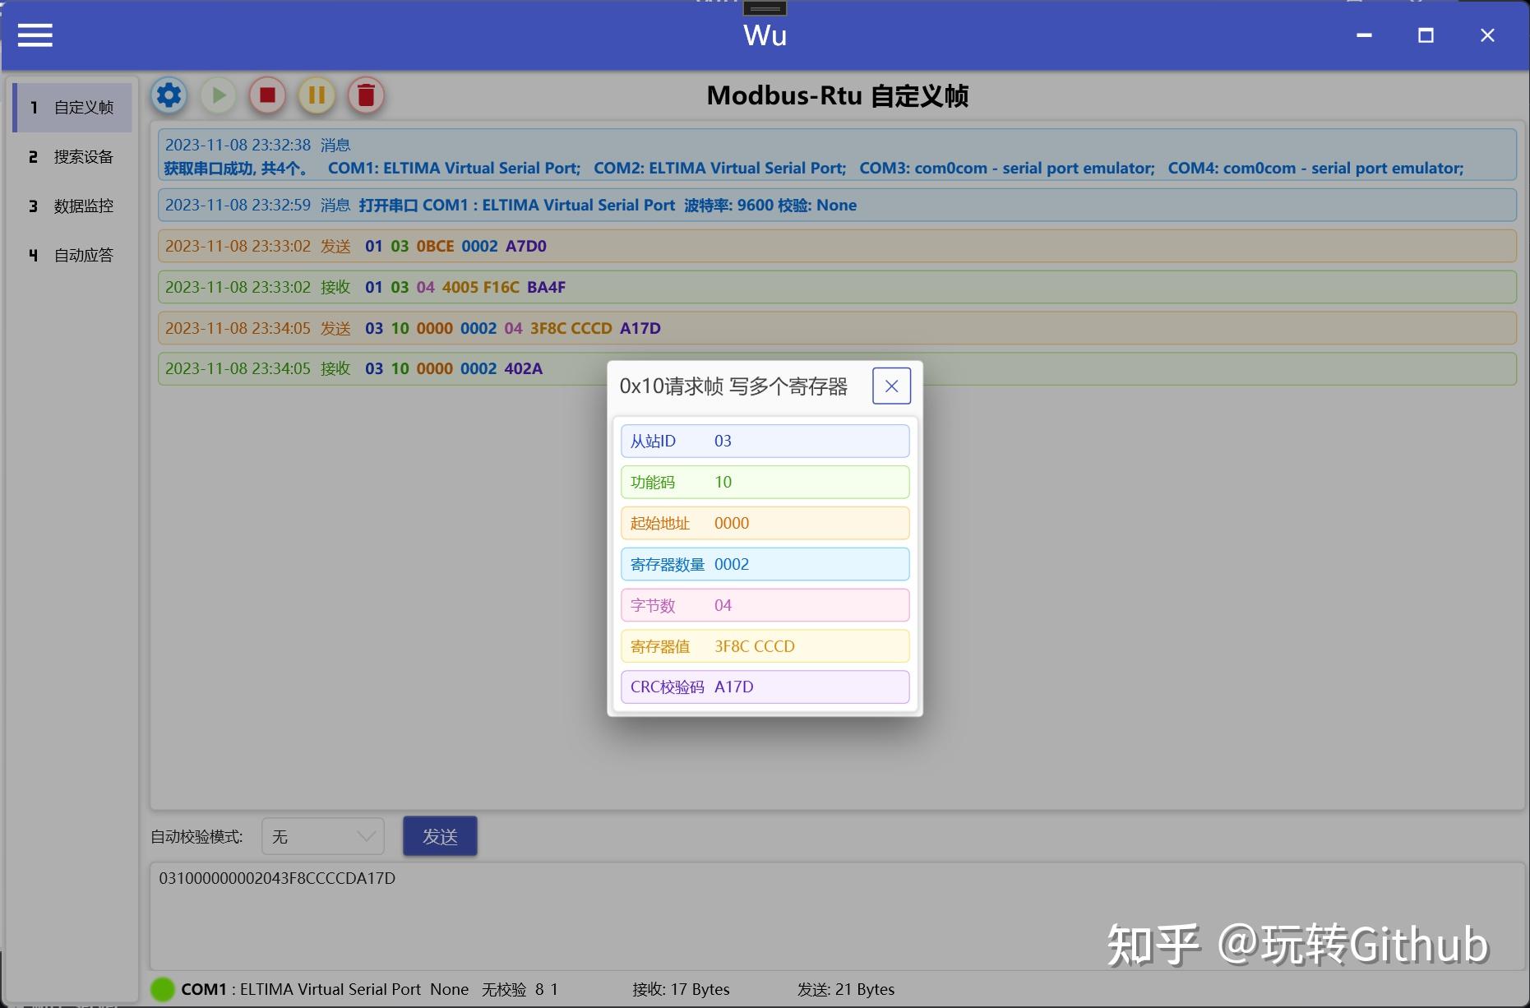Open the hamburger navigation menu
The width and height of the screenshot is (1530, 1008).
[x=35, y=35]
